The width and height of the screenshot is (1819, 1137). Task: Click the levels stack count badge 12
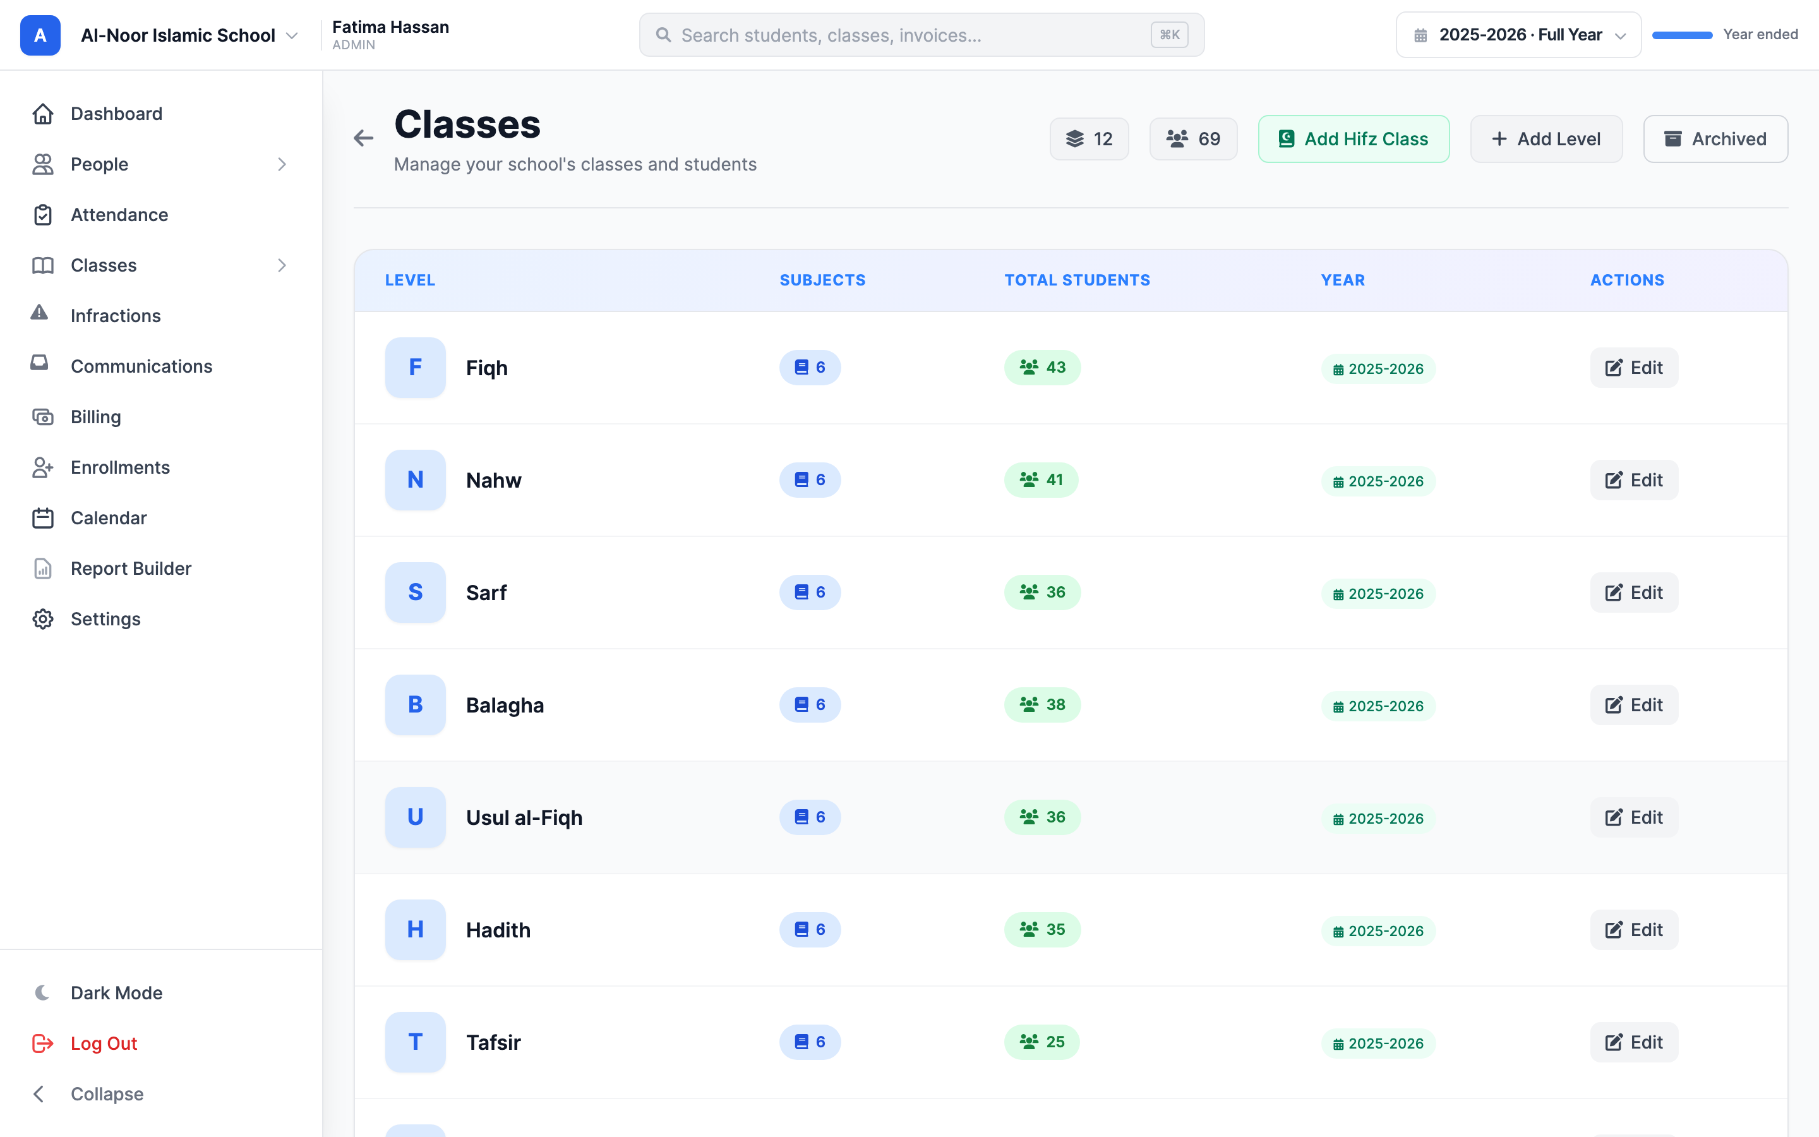tap(1089, 138)
